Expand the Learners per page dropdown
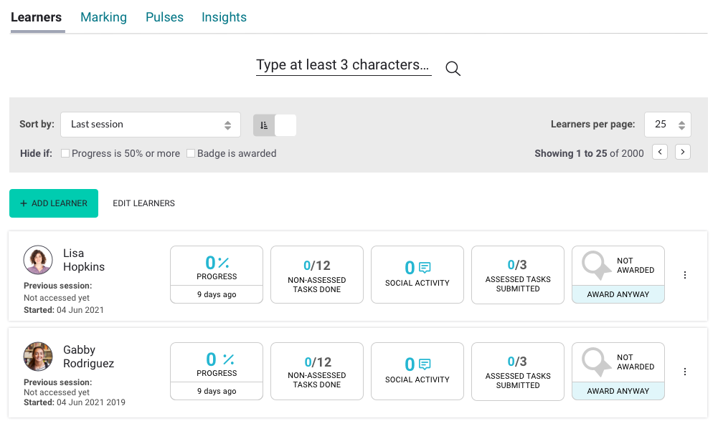The height and width of the screenshot is (421, 718). 667,125
